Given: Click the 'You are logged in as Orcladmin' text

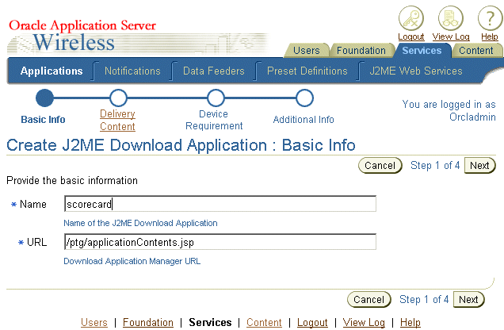Looking at the screenshot, I should click(x=449, y=110).
